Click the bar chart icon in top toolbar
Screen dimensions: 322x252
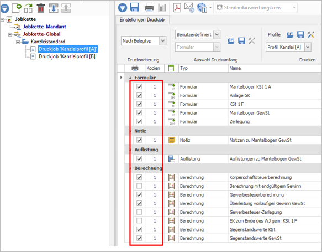[x=162, y=8]
